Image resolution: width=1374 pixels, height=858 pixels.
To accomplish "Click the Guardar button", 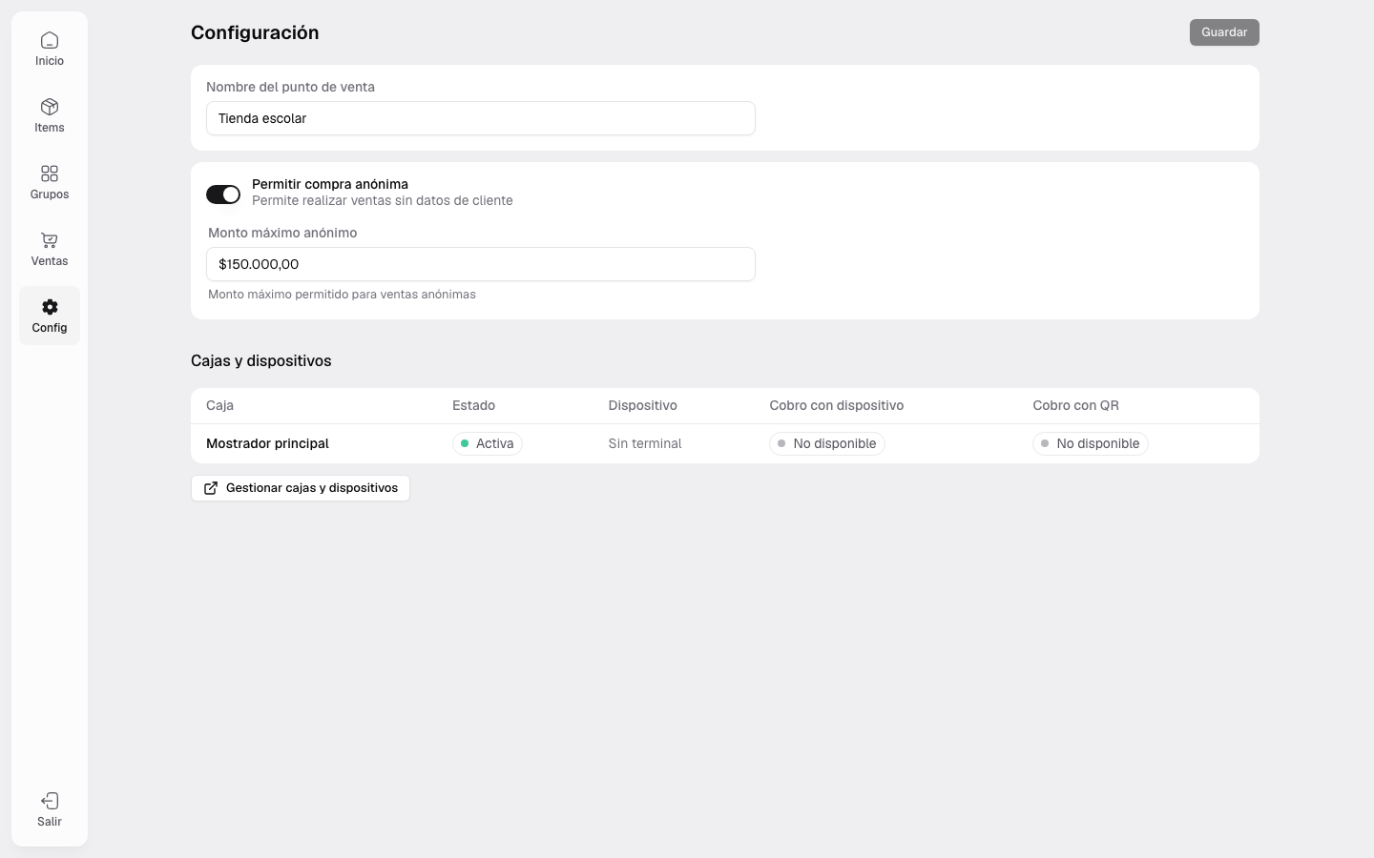I will tap(1224, 32).
